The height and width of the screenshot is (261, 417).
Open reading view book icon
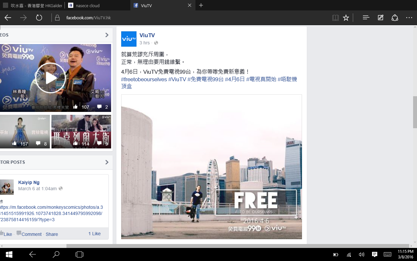[335, 18]
